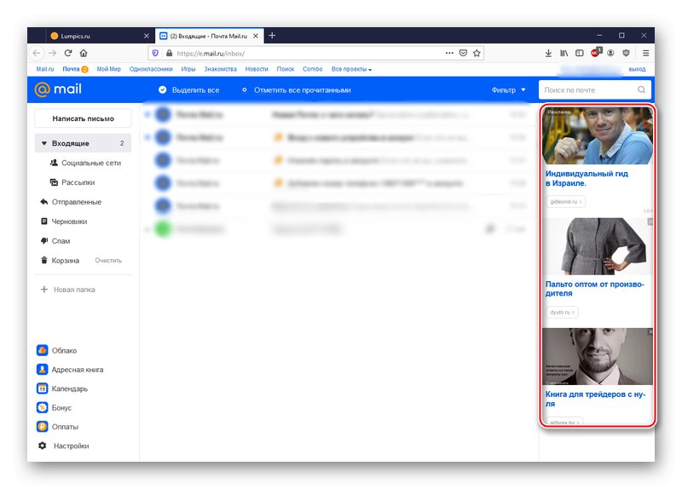This screenshot has width=682, height=489.
Task: Toggle the sidebar view icon
Action: (580, 53)
